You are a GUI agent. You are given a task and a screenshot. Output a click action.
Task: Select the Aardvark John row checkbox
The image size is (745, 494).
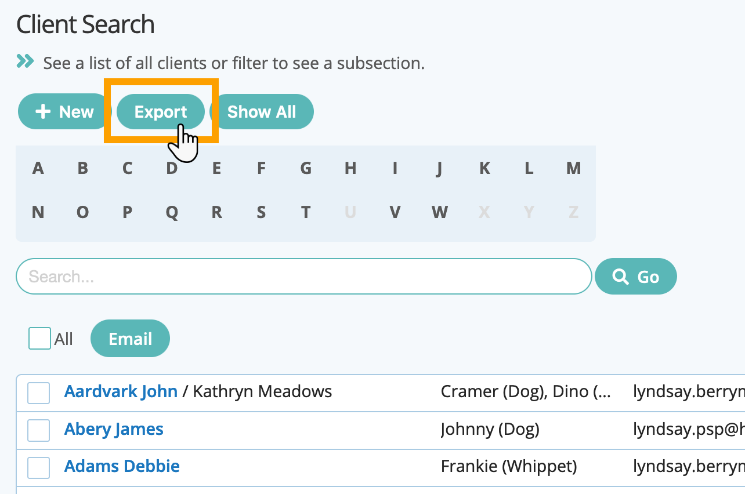click(39, 393)
